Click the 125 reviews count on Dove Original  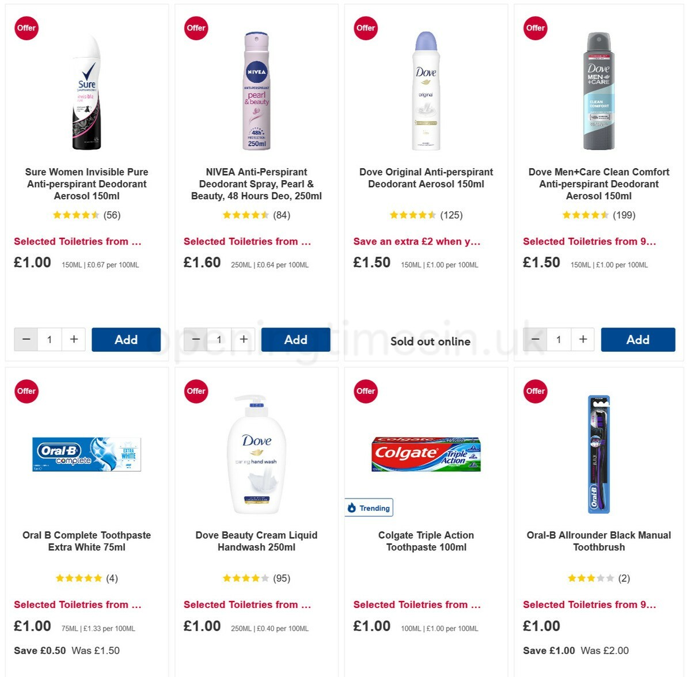[453, 215]
